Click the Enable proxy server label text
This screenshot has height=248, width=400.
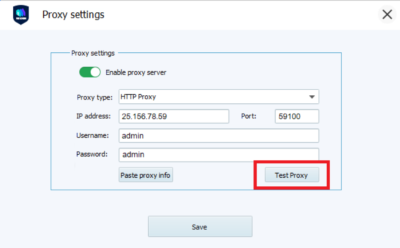[136, 73]
